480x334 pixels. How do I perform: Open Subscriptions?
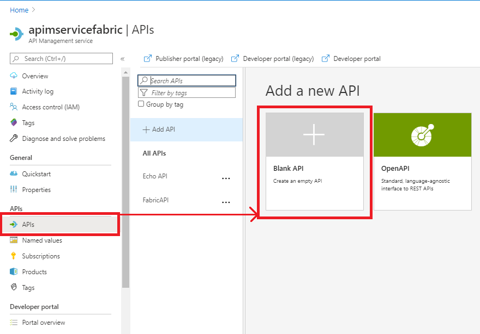(41, 256)
